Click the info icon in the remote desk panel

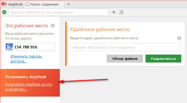tap(179, 38)
